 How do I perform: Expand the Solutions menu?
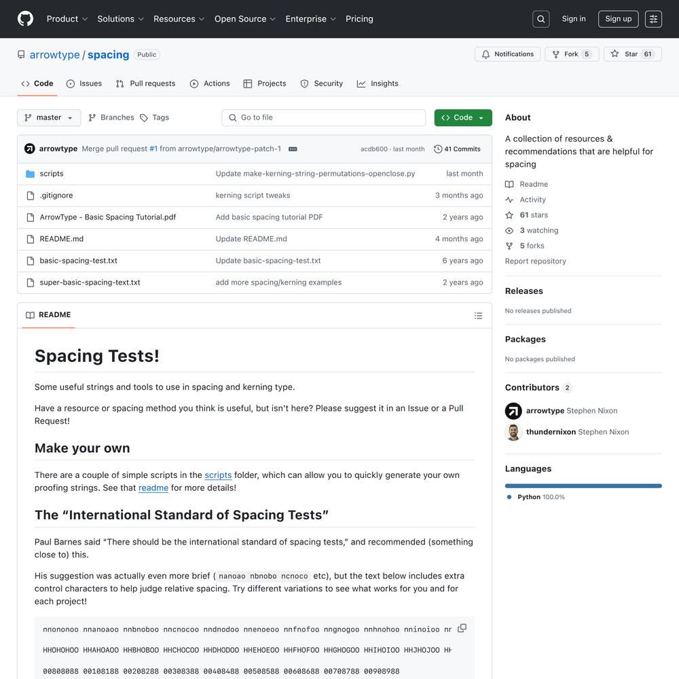pyautogui.click(x=120, y=19)
